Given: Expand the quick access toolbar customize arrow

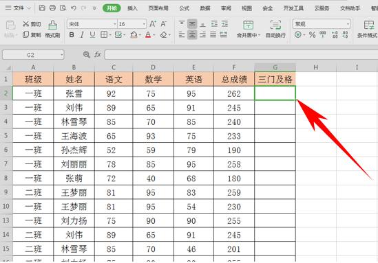Looking at the screenshot, I should click(94, 8).
